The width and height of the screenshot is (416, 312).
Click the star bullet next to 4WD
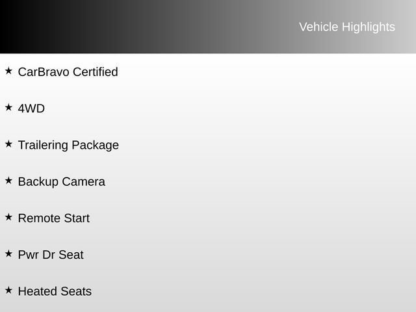pyautogui.click(x=8, y=107)
